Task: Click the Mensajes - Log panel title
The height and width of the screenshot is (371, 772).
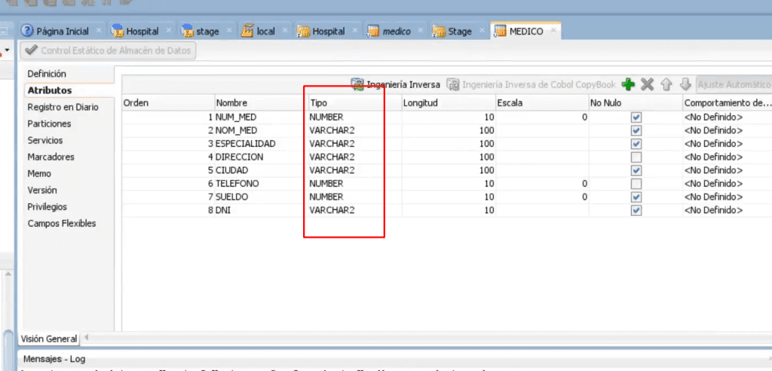Action: pos(54,359)
